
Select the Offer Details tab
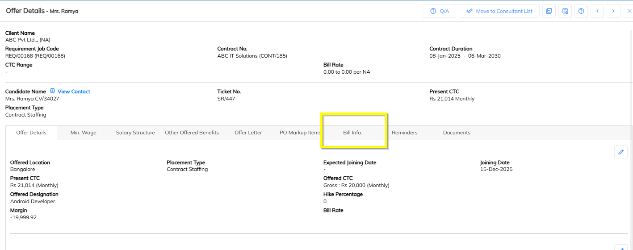coord(31,133)
